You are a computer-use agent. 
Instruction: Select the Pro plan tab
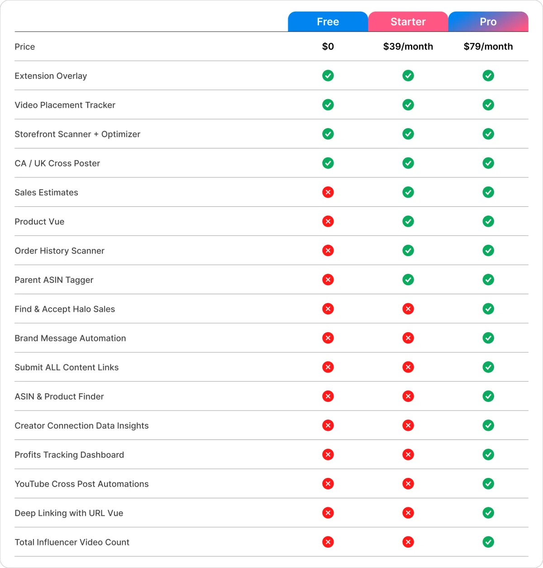(488, 22)
